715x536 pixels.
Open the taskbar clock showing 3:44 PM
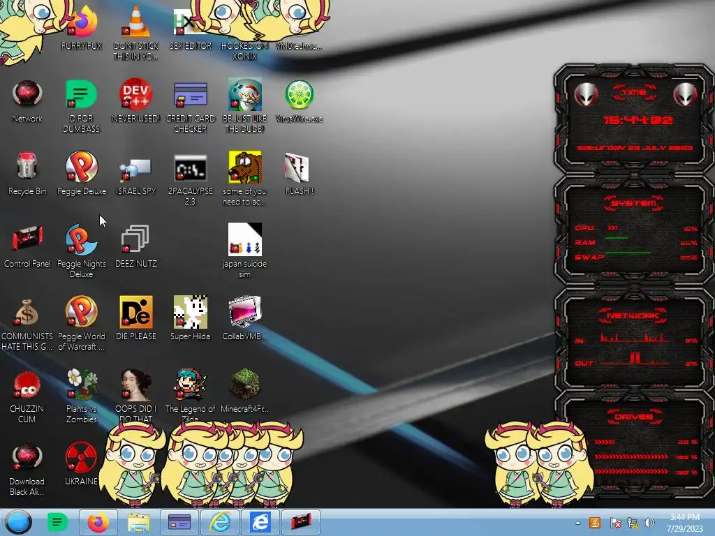(x=684, y=522)
